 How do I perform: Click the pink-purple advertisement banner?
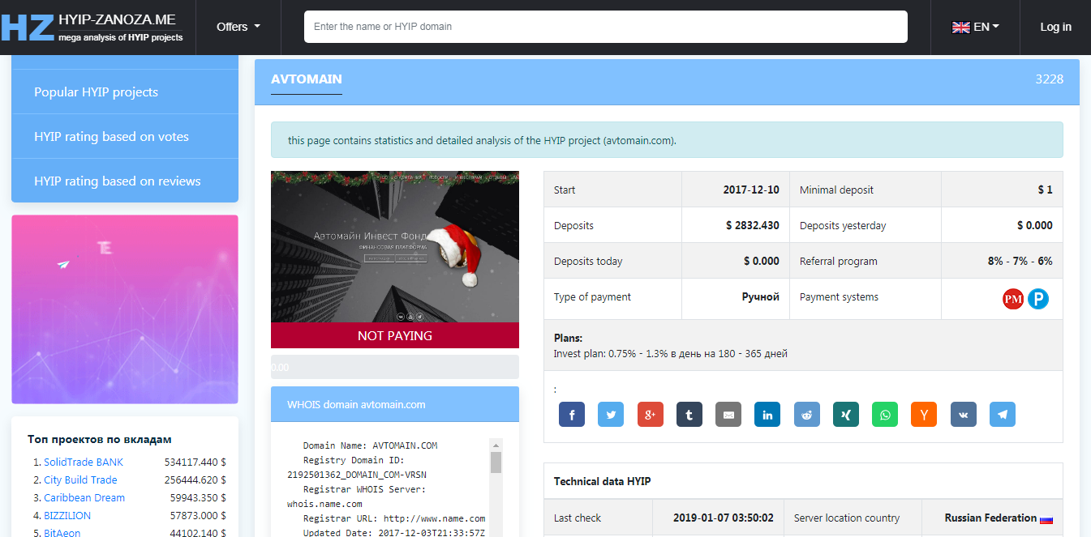coord(125,309)
